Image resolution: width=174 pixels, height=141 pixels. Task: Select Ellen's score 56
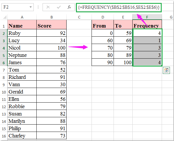pyautogui.click(x=51, y=99)
